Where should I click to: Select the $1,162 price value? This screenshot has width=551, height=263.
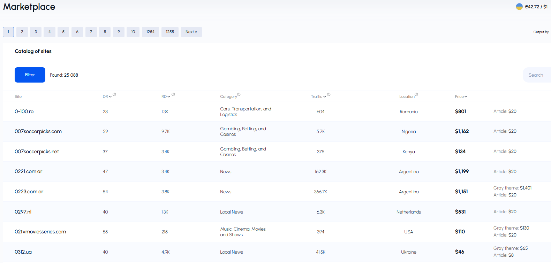[x=462, y=131]
